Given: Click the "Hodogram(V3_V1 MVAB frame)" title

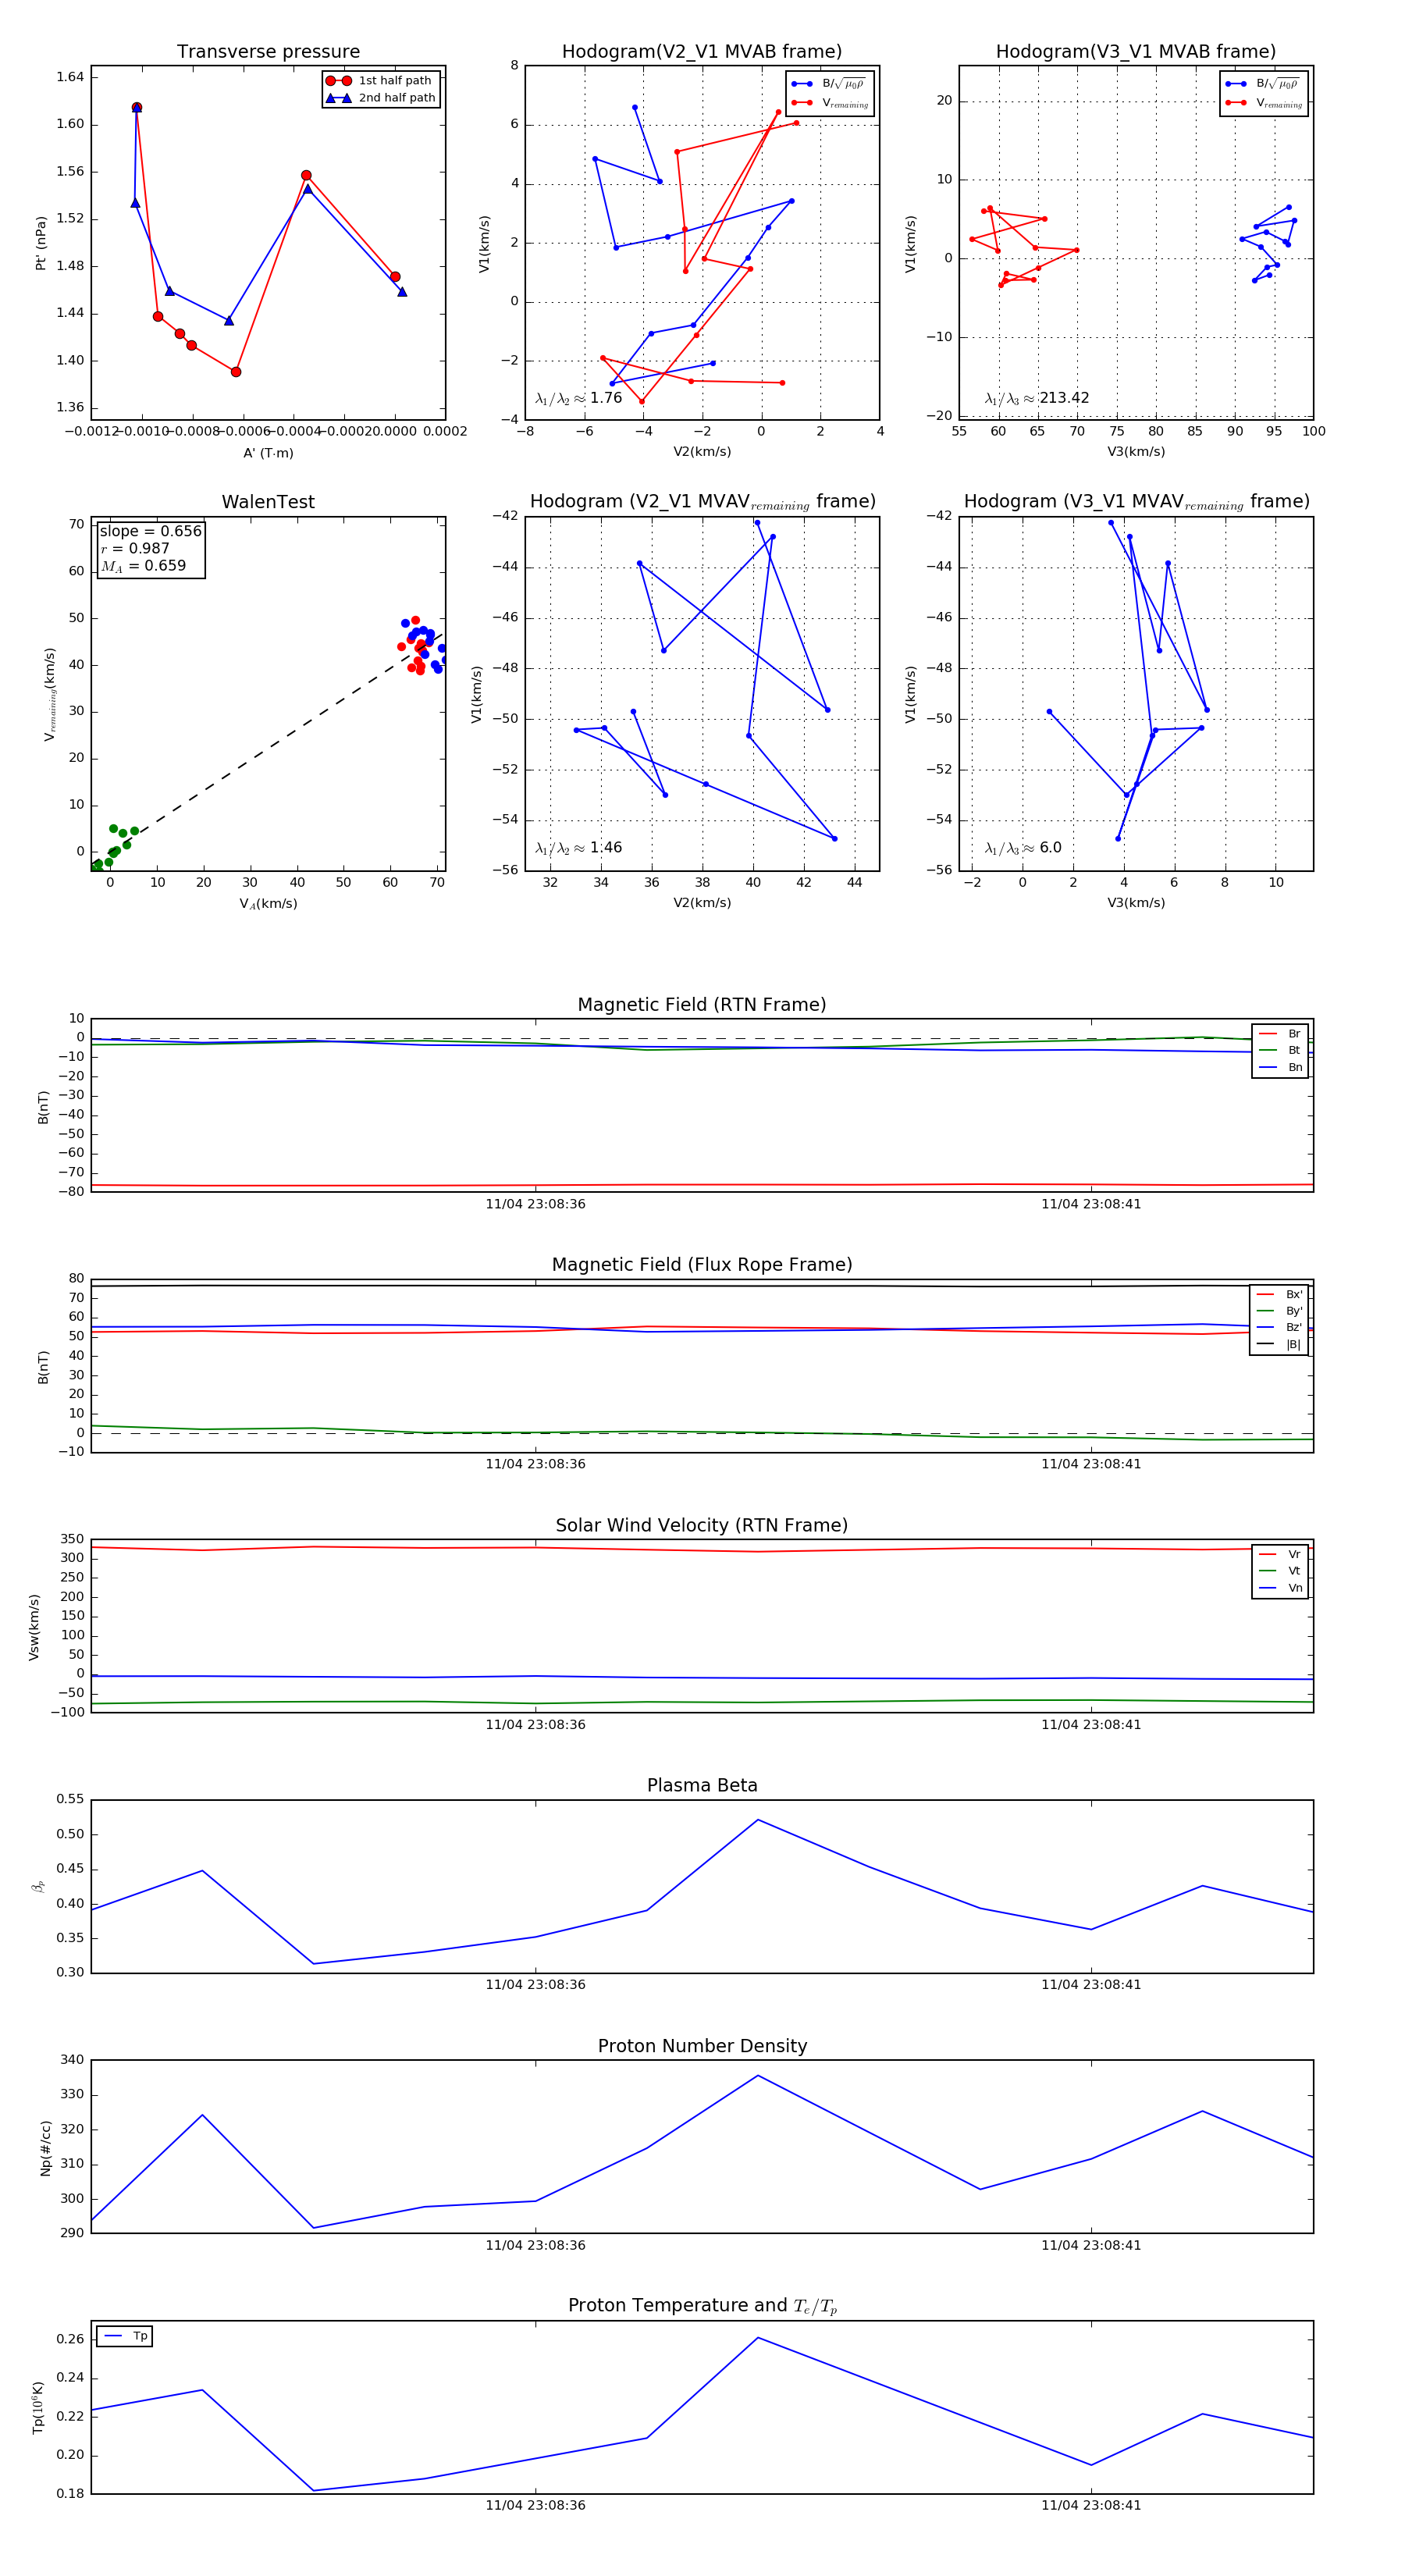Looking at the screenshot, I should click(1136, 52).
